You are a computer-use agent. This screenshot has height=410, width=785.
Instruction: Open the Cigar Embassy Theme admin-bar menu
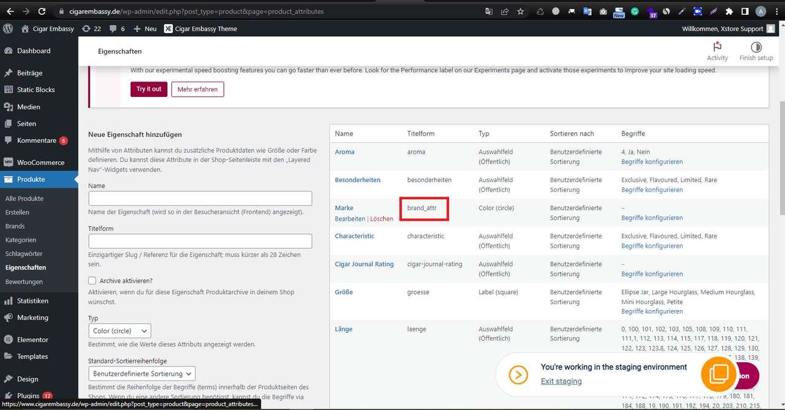tap(201, 29)
